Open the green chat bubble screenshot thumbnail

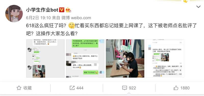point(85,58)
